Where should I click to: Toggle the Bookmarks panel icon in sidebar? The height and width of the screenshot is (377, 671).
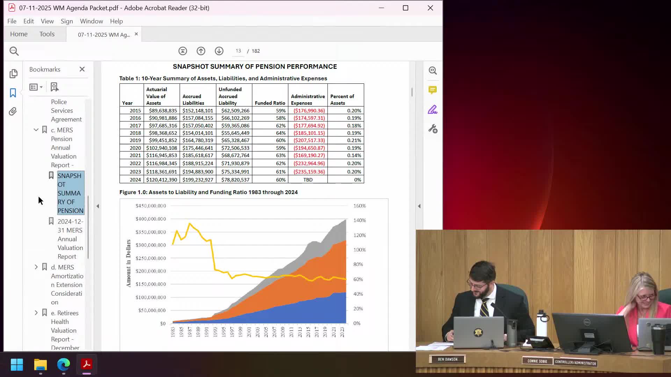point(13,93)
